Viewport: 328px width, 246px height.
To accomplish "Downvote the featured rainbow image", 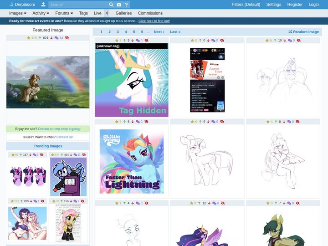I will click(51, 38).
